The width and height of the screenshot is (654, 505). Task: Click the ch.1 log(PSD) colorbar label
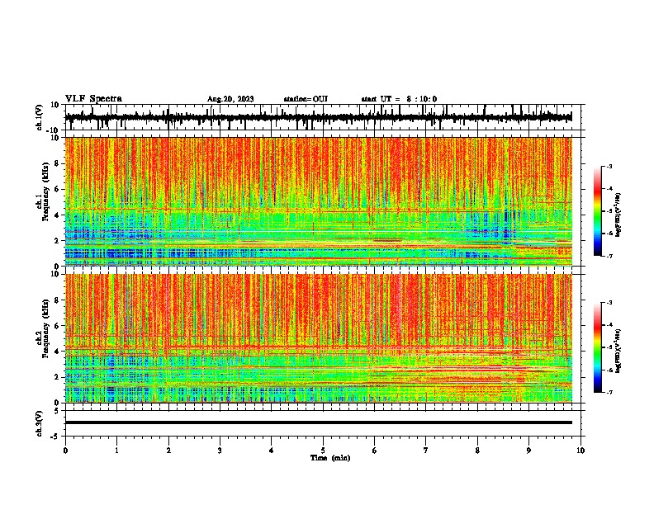pos(618,215)
